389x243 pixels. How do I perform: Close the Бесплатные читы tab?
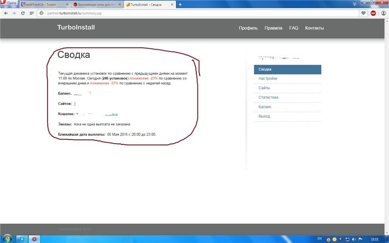click(x=120, y=5)
